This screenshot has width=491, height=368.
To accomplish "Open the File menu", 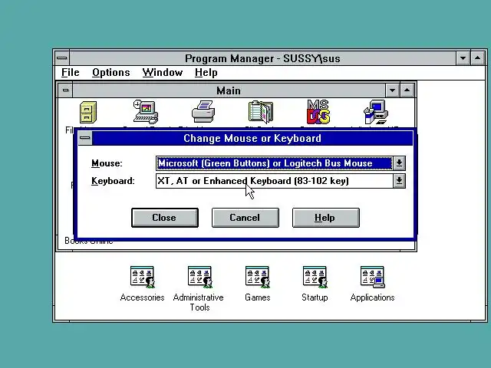I will click(x=70, y=72).
